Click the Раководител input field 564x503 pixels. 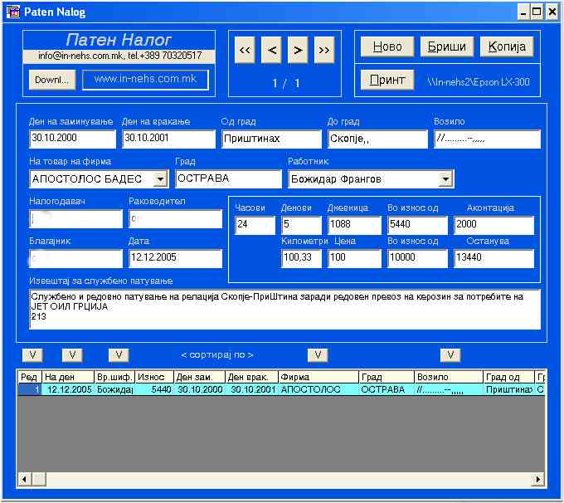pos(176,219)
